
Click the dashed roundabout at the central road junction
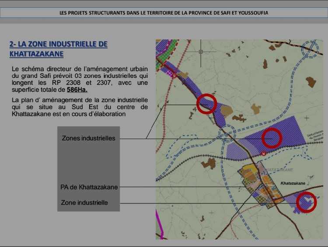228,135
